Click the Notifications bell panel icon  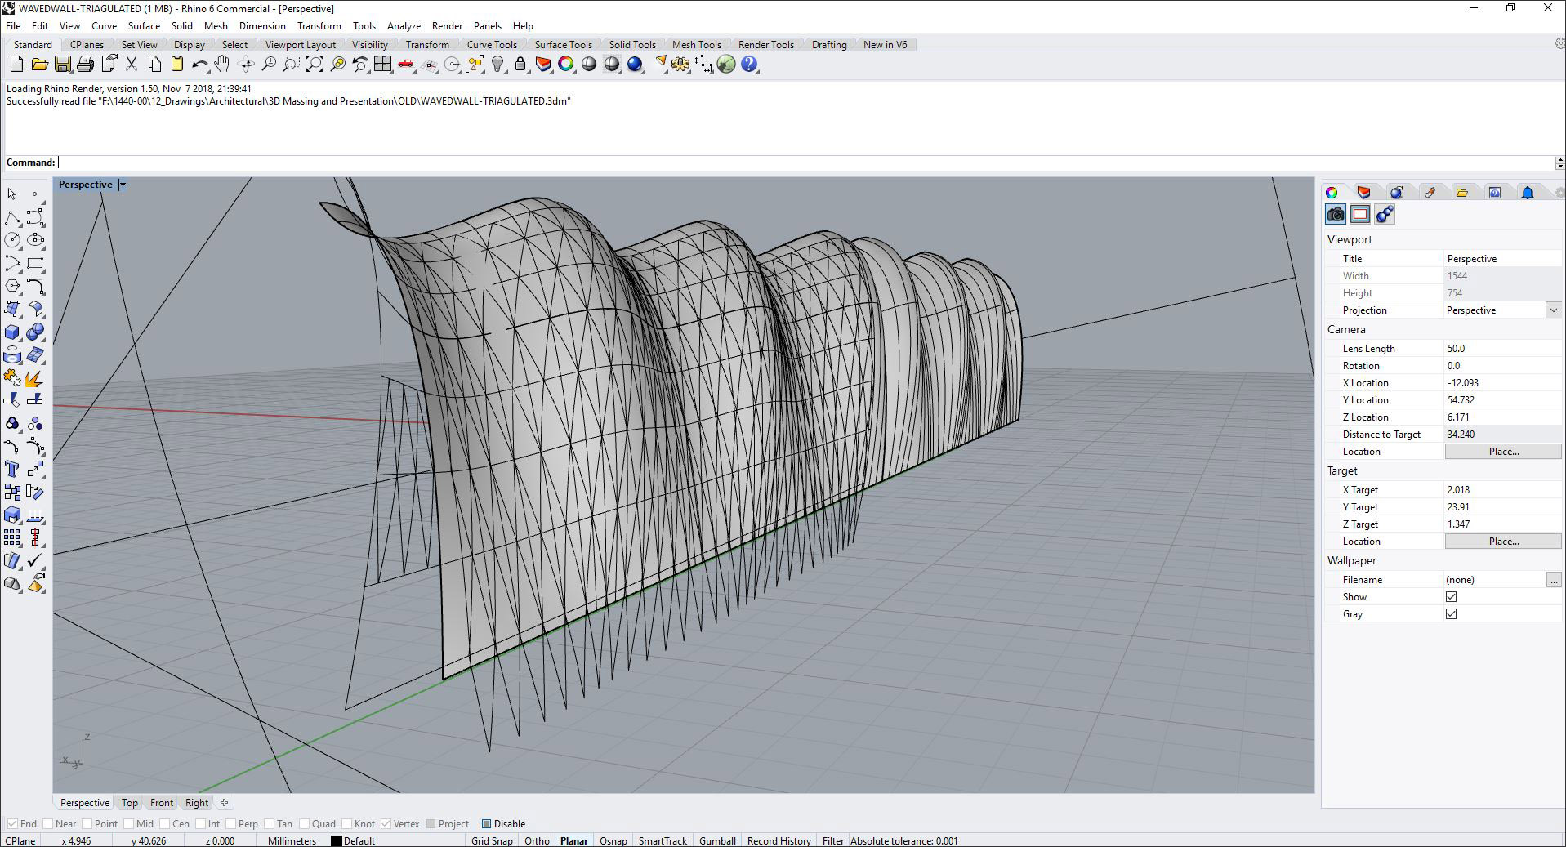click(1527, 193)
